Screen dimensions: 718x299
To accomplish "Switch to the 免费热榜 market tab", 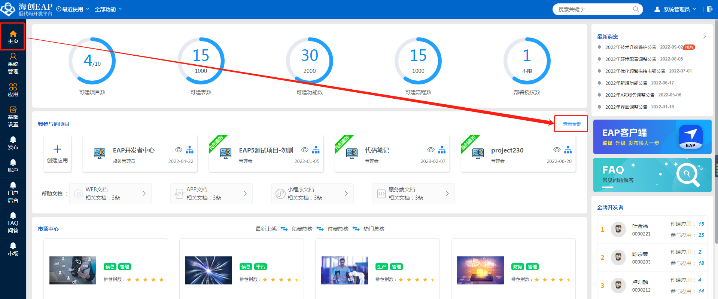I will pos(302,229).
